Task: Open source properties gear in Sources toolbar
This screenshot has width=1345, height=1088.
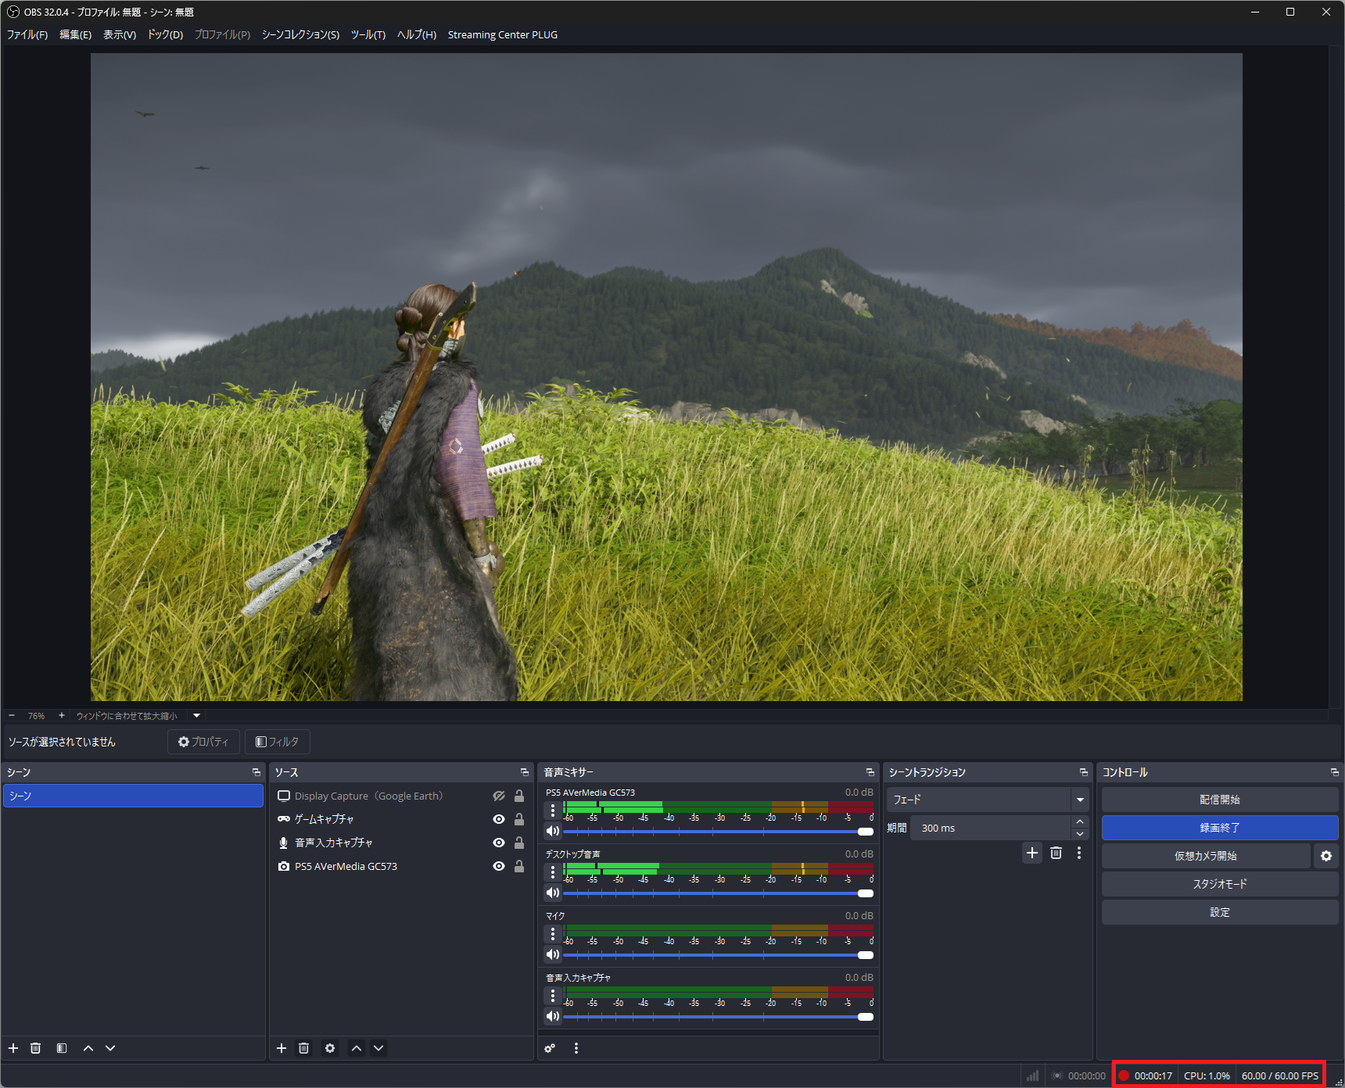Action: coord(330,1048)
